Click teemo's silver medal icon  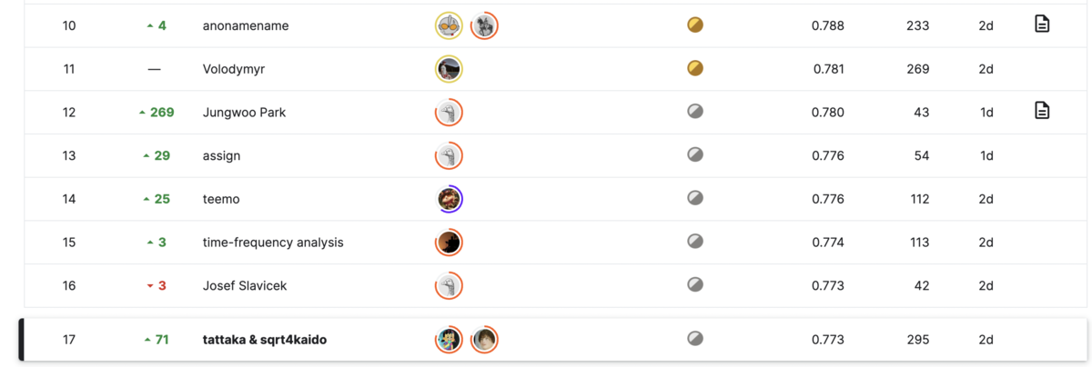[694, 198]
